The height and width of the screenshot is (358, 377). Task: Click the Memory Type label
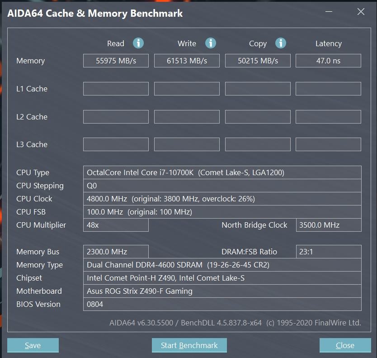pyautogui.click(x=39, y=265)
